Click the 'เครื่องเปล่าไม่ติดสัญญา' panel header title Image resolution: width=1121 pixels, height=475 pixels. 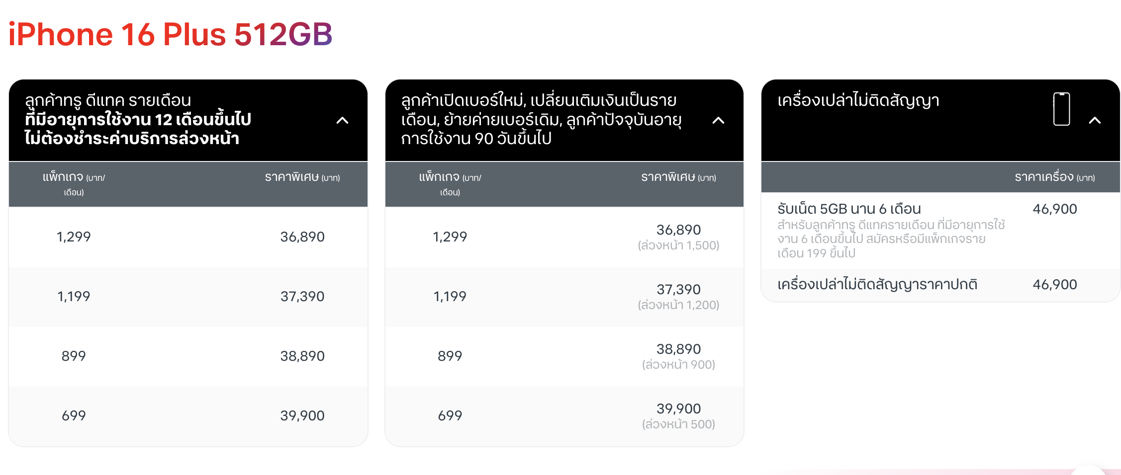pos(858,101)
